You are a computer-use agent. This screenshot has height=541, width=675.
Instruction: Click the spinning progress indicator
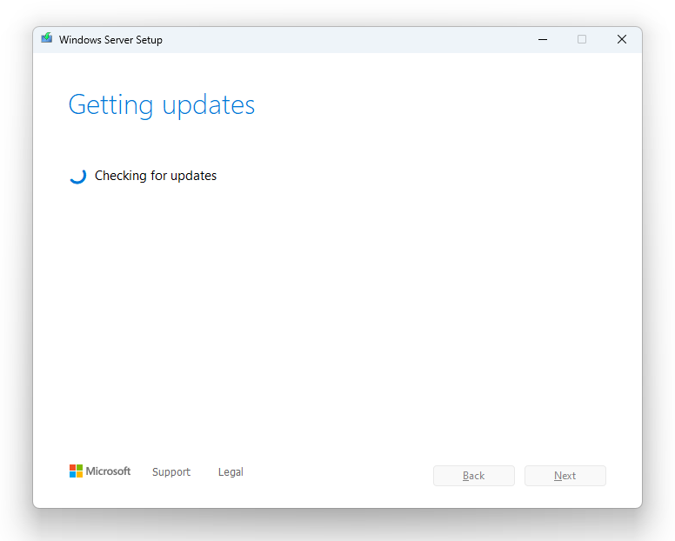tap(78, 176)
